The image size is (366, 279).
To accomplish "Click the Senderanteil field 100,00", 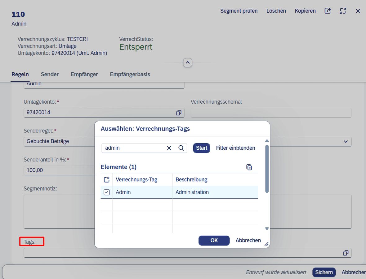I will [x=59, y=170].
